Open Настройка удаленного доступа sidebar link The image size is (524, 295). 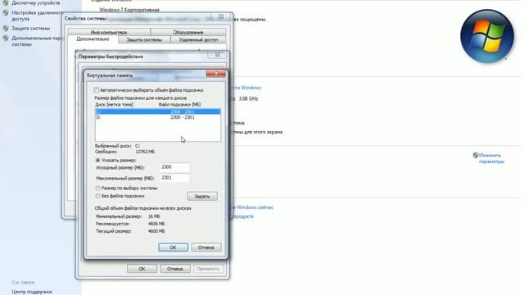click(x=38, y=16)
